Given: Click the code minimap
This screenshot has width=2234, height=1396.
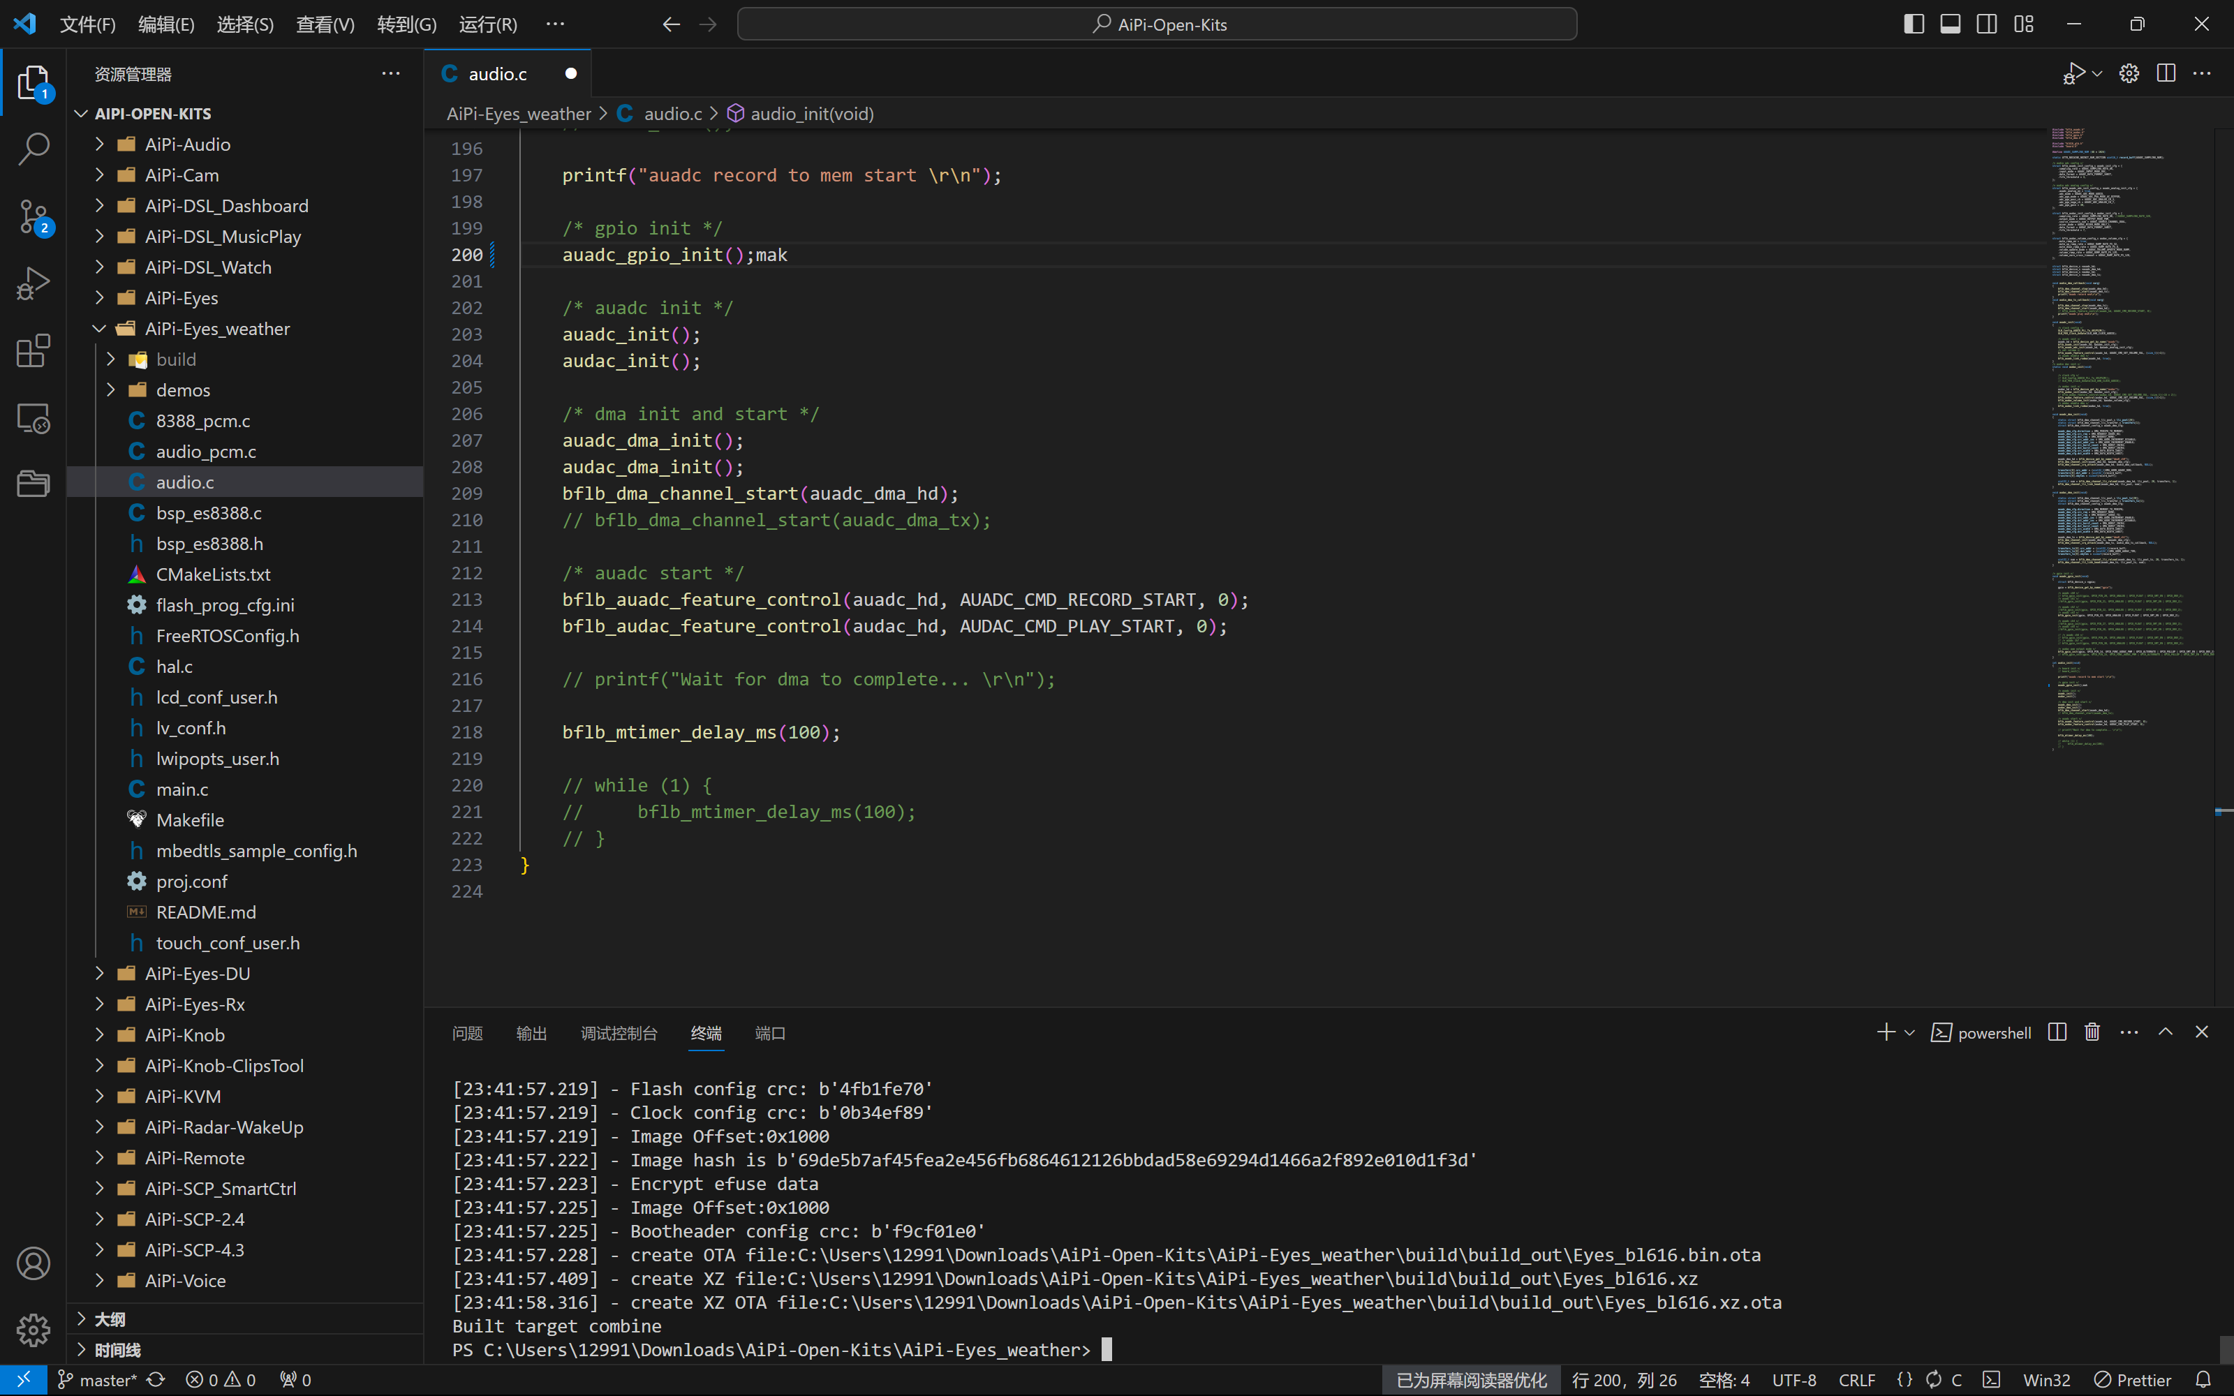Looking at the screenshot, I should tap(2131, 440).
